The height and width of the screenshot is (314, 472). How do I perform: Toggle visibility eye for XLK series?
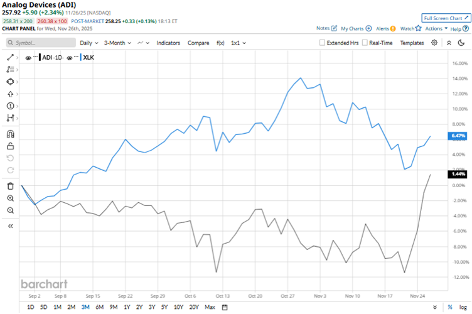point(70,58)
